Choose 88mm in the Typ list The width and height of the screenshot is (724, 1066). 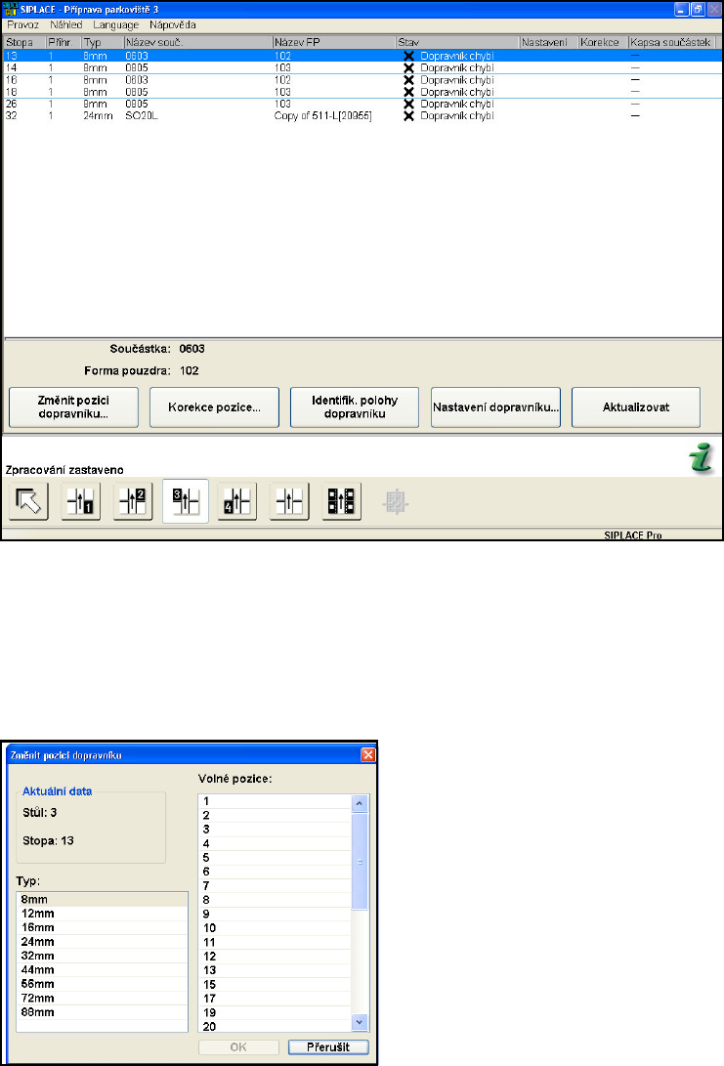(102, 1012)
